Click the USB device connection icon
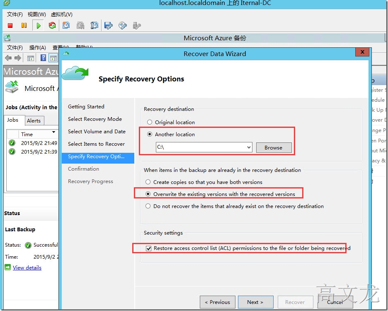388x311 pixels. pyautogui.click(x=137, y=25)
